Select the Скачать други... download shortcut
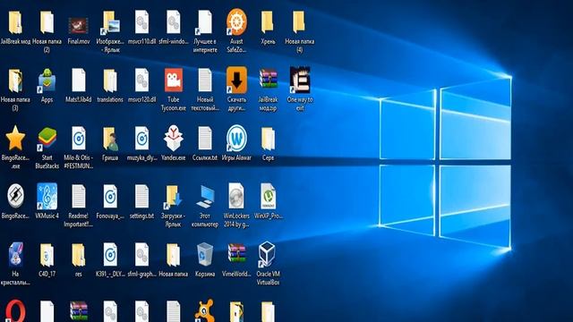This screenshot has height=322, width=573. [236, 80]
